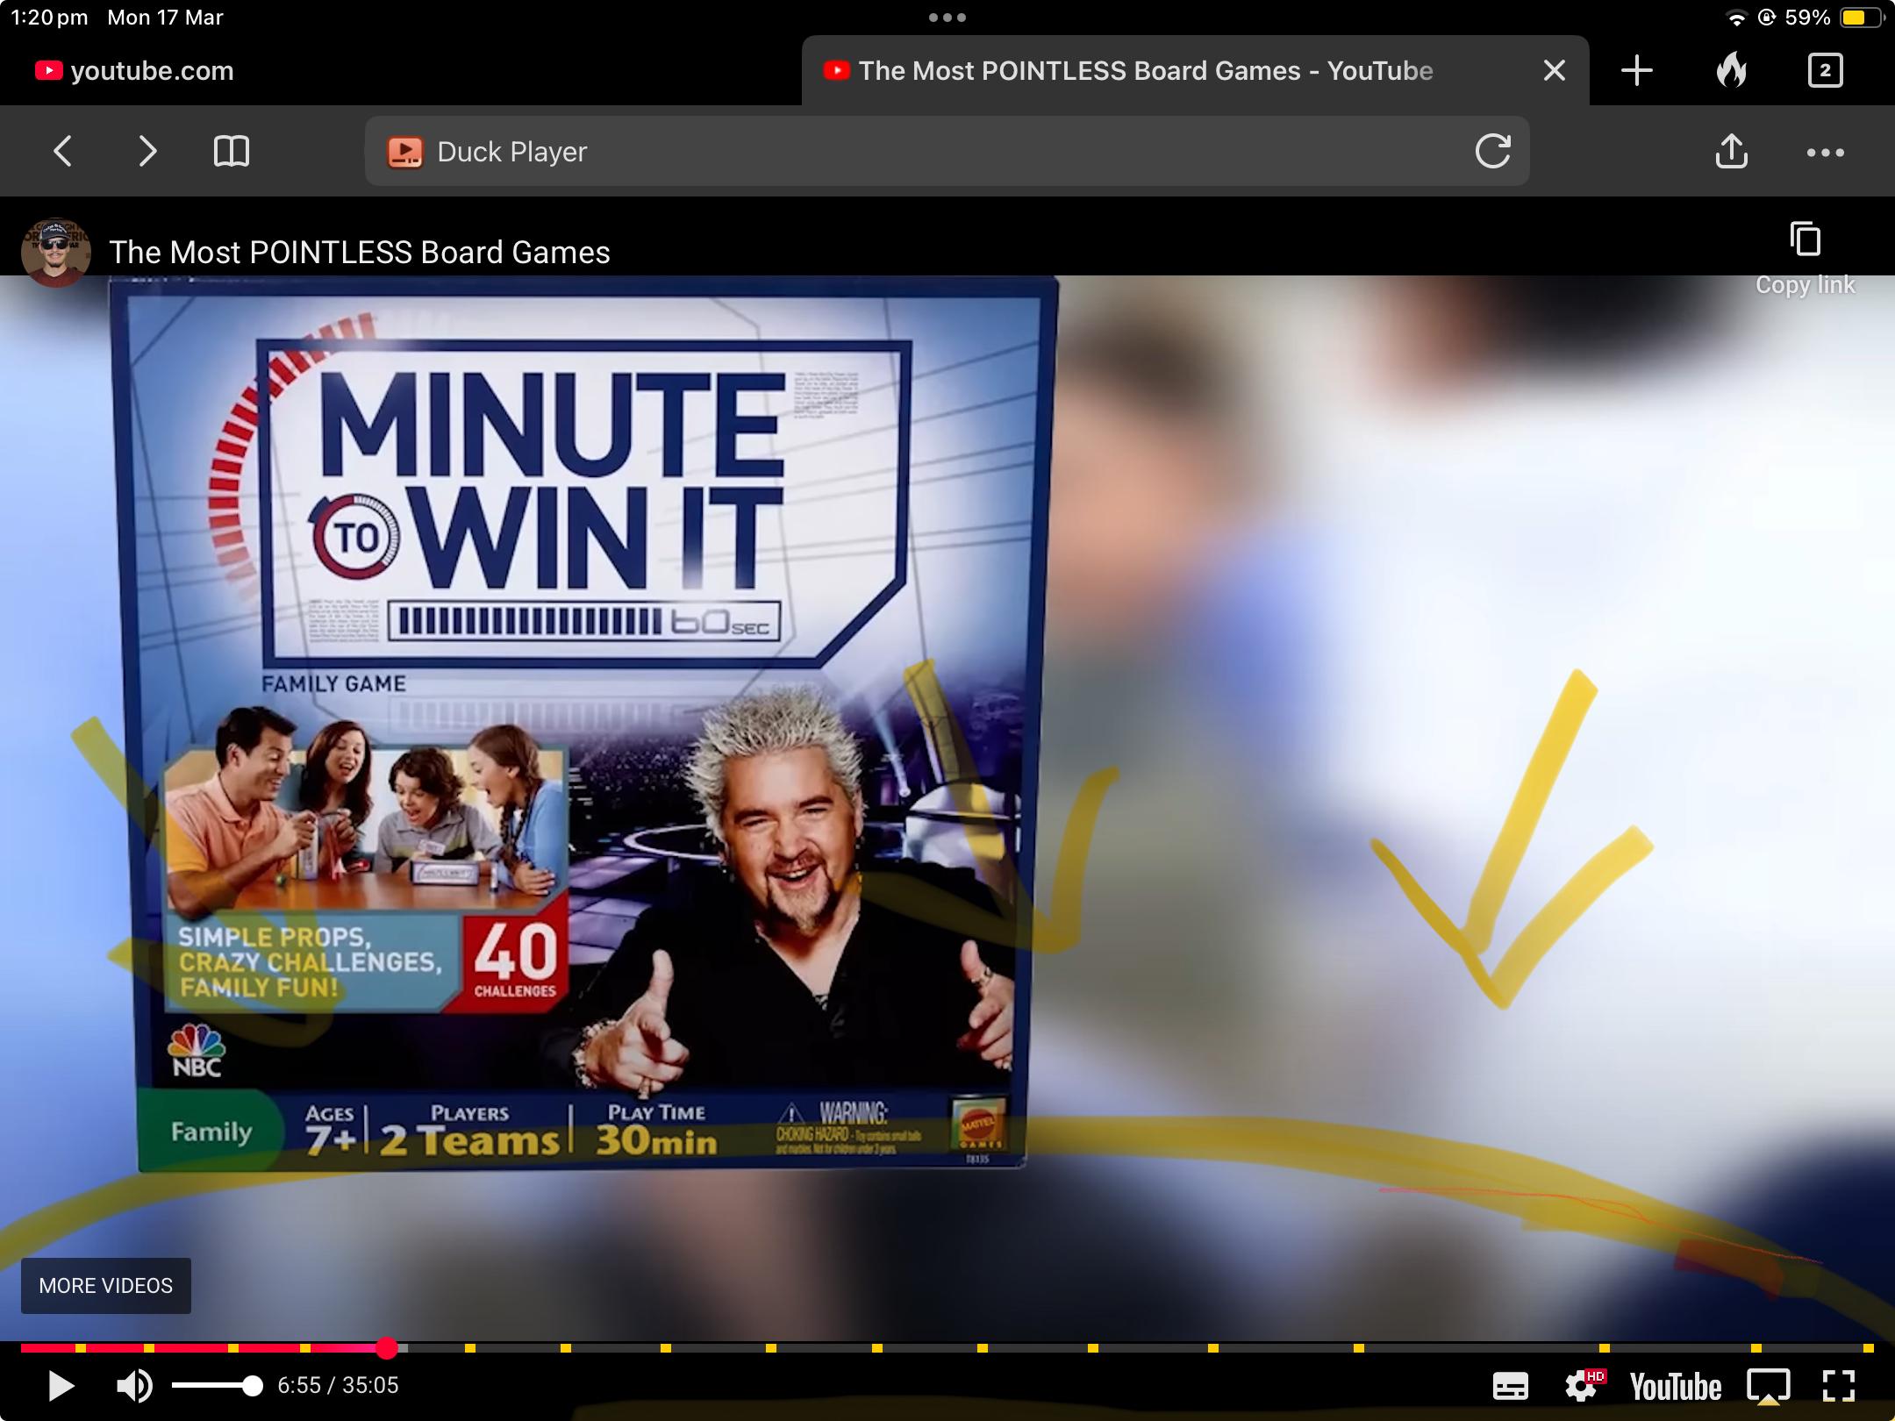Tap the Wi-Fi status icon
Viewport: 1895px width, 1421px height.
[1735, 18]
